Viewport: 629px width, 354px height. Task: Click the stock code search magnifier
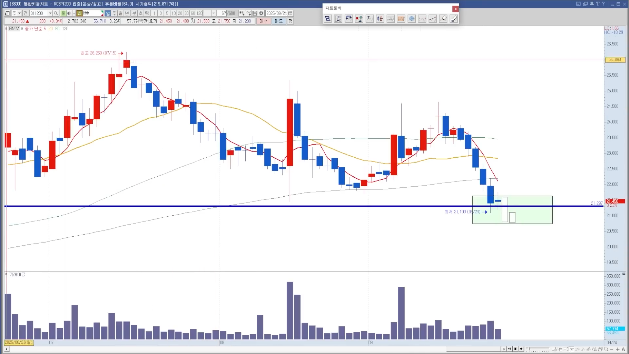pos(56,13)
